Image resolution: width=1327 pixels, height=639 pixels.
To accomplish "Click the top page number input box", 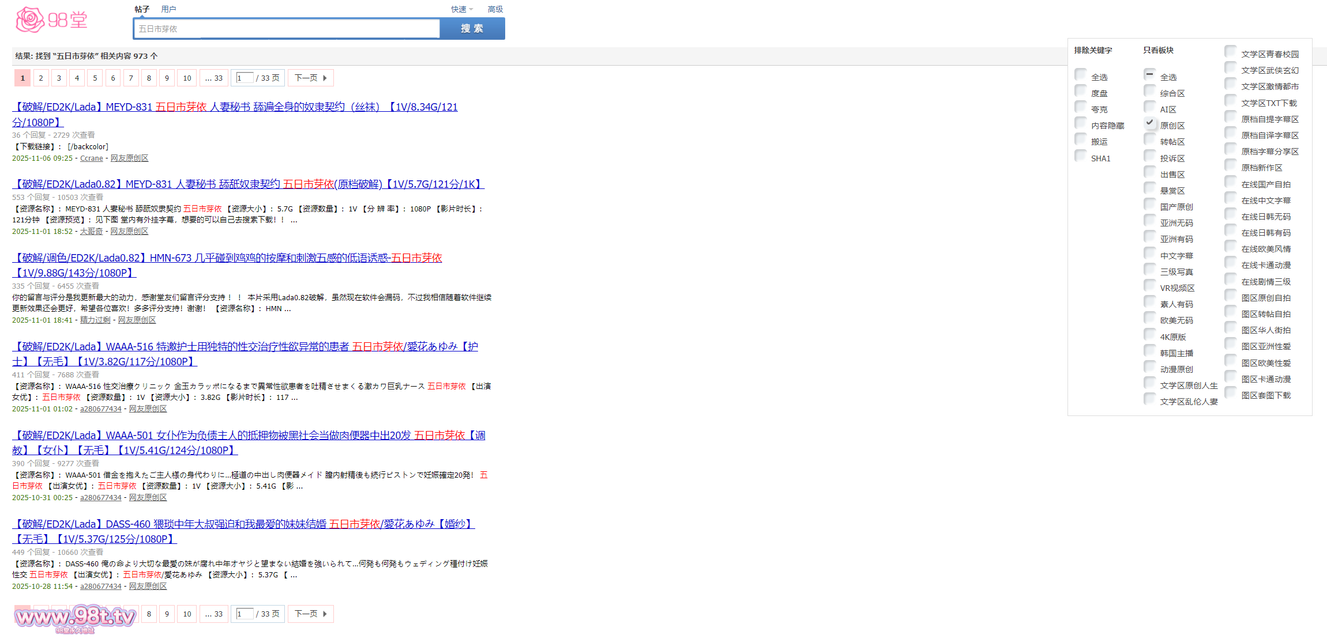I will click(x=245, y=78).
